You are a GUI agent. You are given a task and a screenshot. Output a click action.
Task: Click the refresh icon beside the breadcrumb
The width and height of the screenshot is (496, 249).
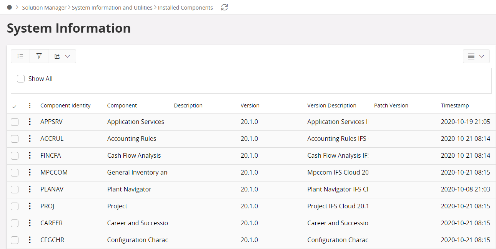(x=225, y=7)
